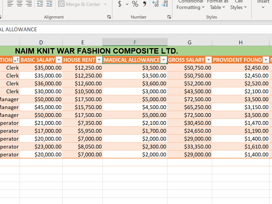Increase Decimal places

point(155,4)
